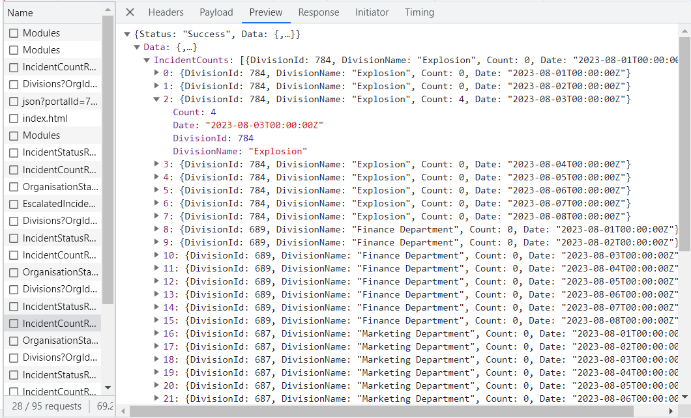Image resolution: width=691 pixels, height=418 pixels.
Task: Select the highlighted IncidentCountR... request
Action: (x=59, y=323)
